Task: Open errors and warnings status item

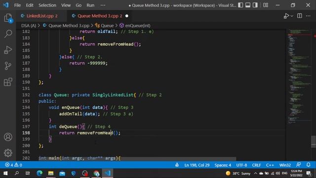Action: pyautogui.click(x=13, y=165)
